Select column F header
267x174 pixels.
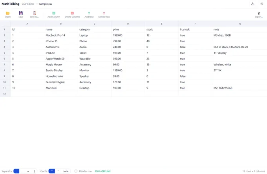click(195, 24)
